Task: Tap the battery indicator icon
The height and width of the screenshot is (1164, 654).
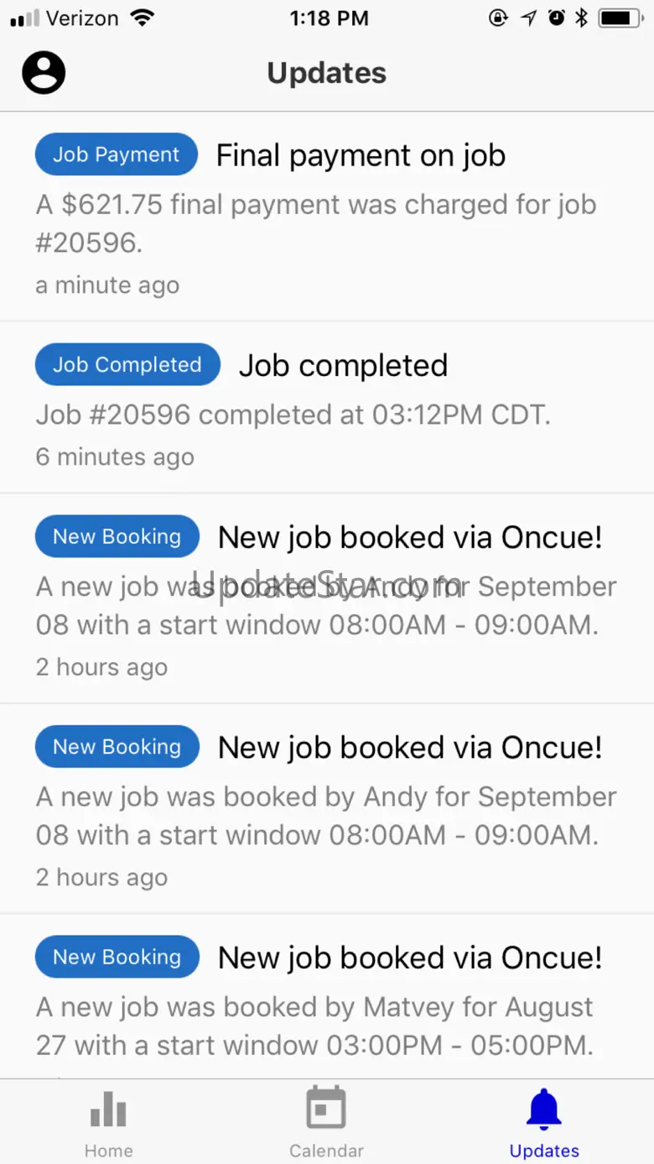Action: [x=620, y=18]
